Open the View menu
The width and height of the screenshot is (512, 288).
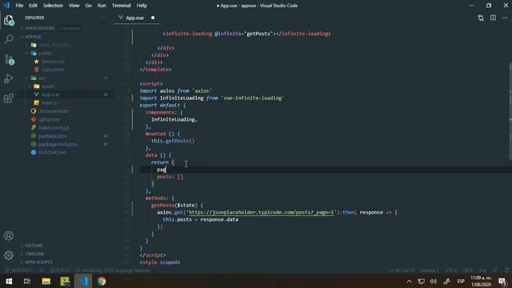(x=74, y=6)
